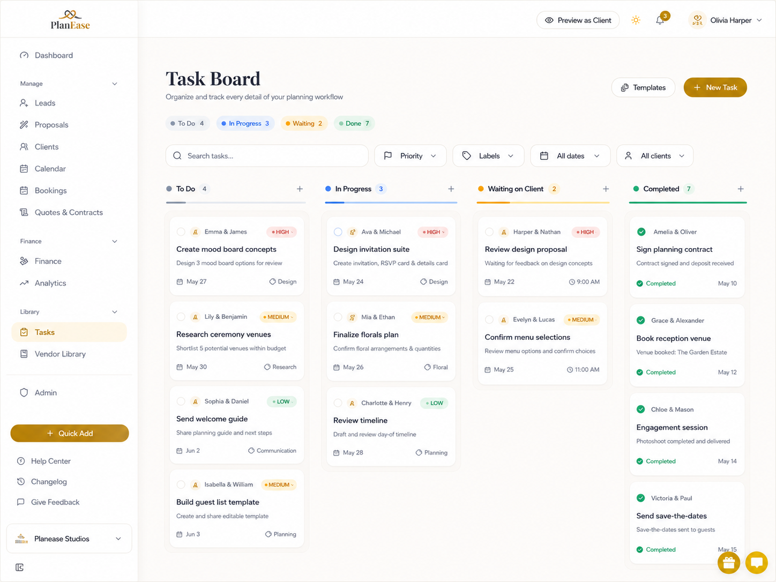Screen dimensions: 776x582
Task: Open Confirm menu selections task card
Action: pos(542,344)
